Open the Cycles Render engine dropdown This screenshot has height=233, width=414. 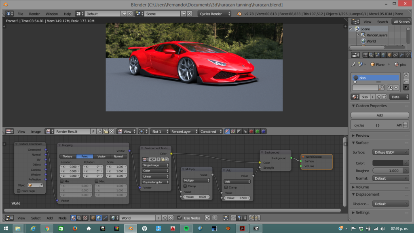point(213,13)
